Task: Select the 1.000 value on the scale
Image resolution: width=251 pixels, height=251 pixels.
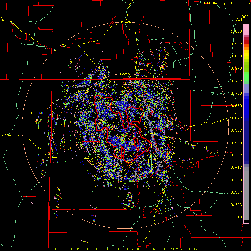Action: pyautogui.click(x=236, y=31)
